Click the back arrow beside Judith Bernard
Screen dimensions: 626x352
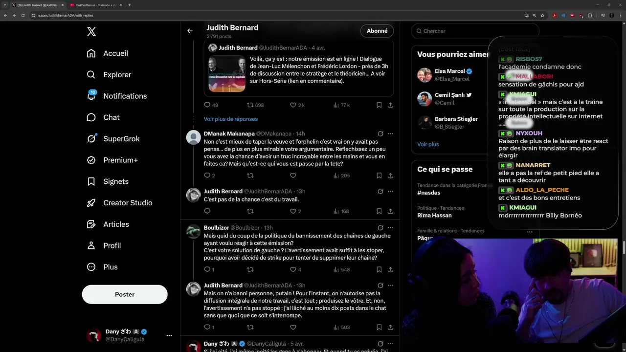(x=190, y=31)
